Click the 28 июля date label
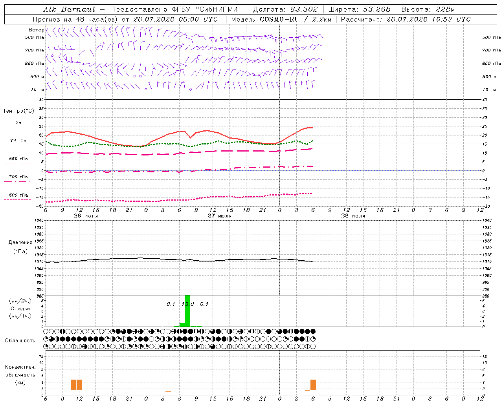The image size is (503, 402). pos(353,216)
